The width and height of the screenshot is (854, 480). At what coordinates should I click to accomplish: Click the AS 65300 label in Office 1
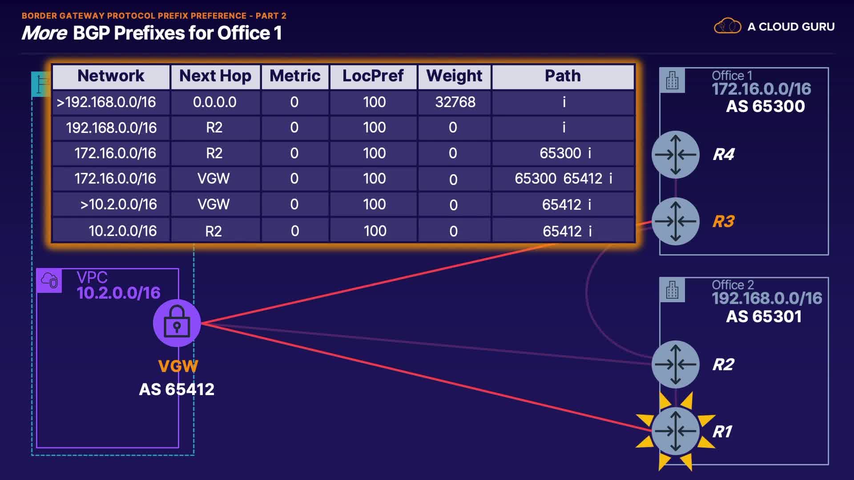[x=765, y=107]
